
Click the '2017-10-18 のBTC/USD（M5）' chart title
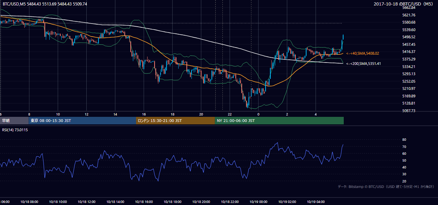404,4
